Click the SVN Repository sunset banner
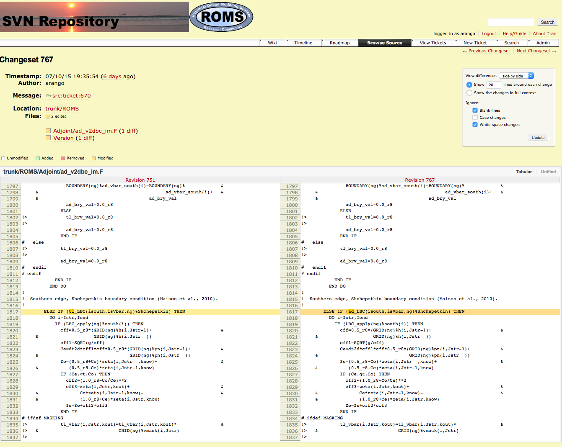This screenshot has width=562, height=447. [x=94, y=17]
